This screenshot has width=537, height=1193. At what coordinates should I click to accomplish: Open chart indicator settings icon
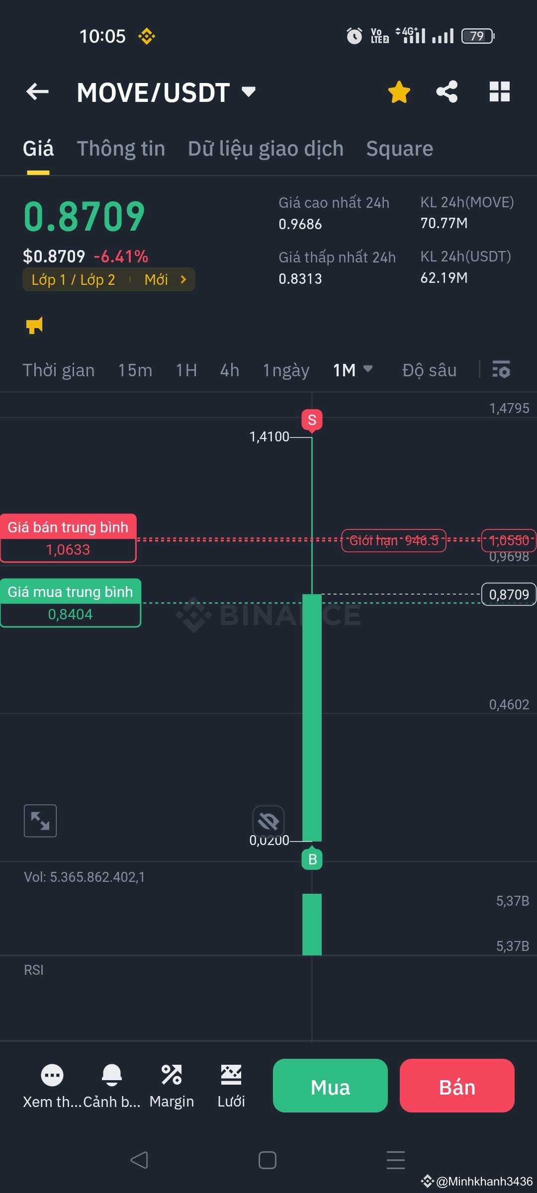click(501, 369)
